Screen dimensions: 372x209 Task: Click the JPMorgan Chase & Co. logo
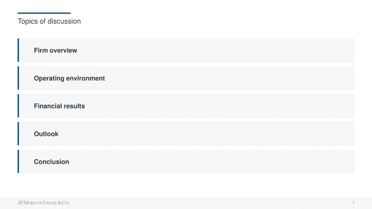coord(43,203)
